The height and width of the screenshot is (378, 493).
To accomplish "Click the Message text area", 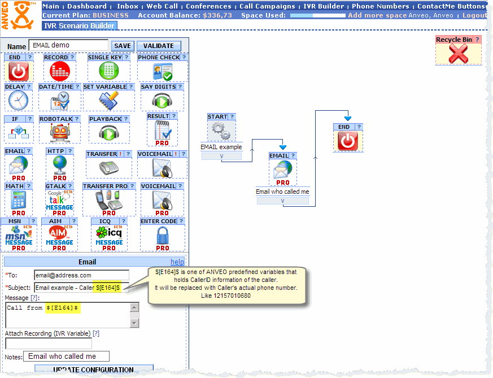I will click(x=68, y=315).
